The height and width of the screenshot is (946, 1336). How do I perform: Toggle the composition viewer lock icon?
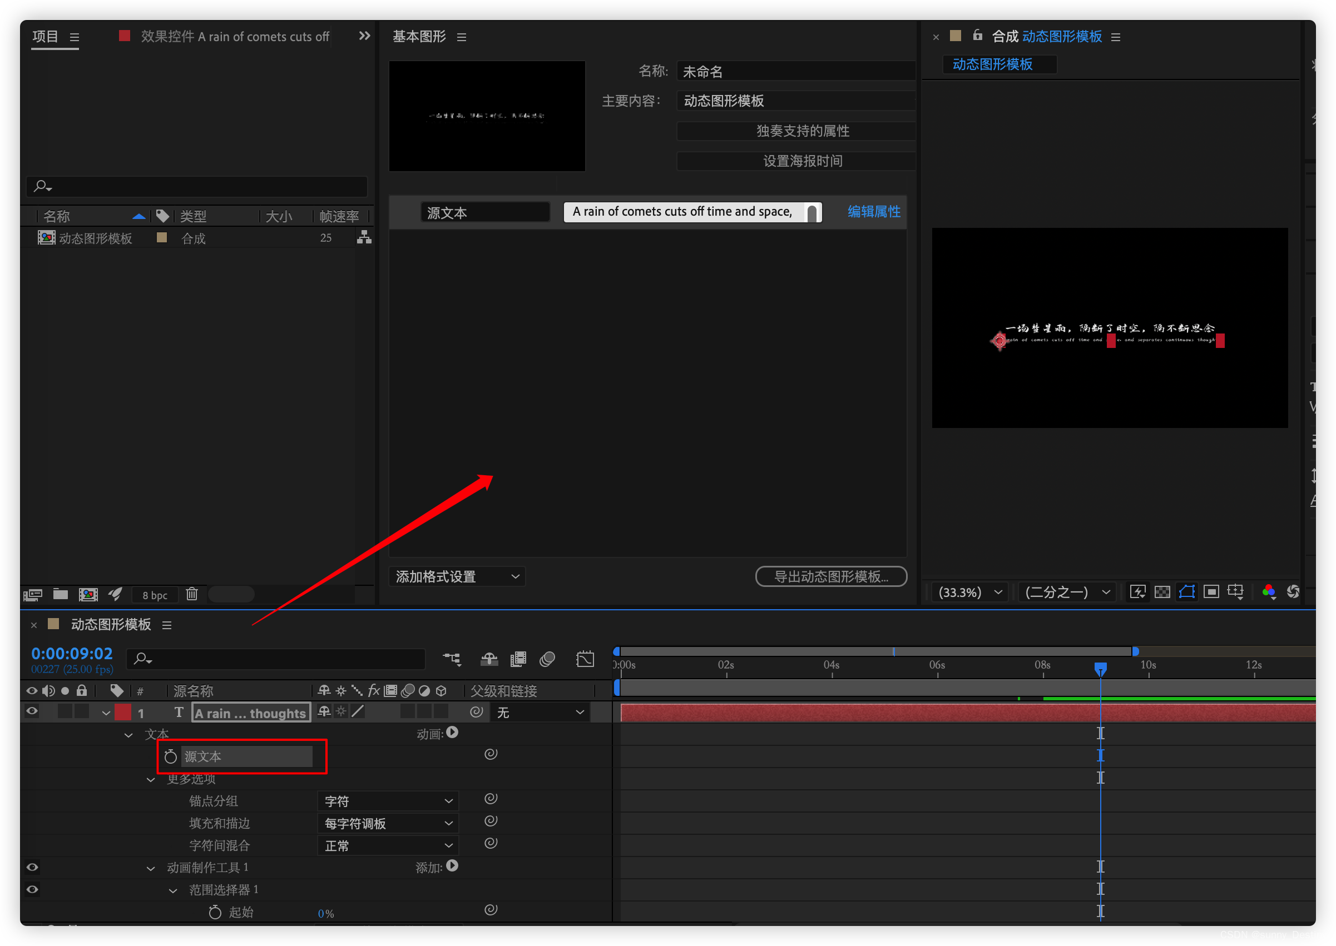coord(977,36)
